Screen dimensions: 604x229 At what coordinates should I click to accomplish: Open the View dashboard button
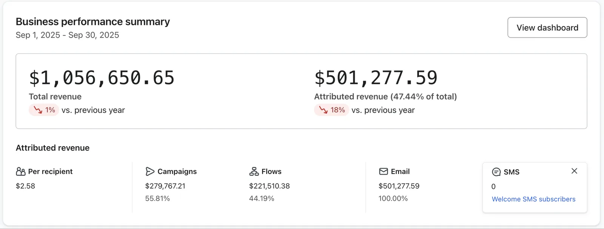click(547, 27)
